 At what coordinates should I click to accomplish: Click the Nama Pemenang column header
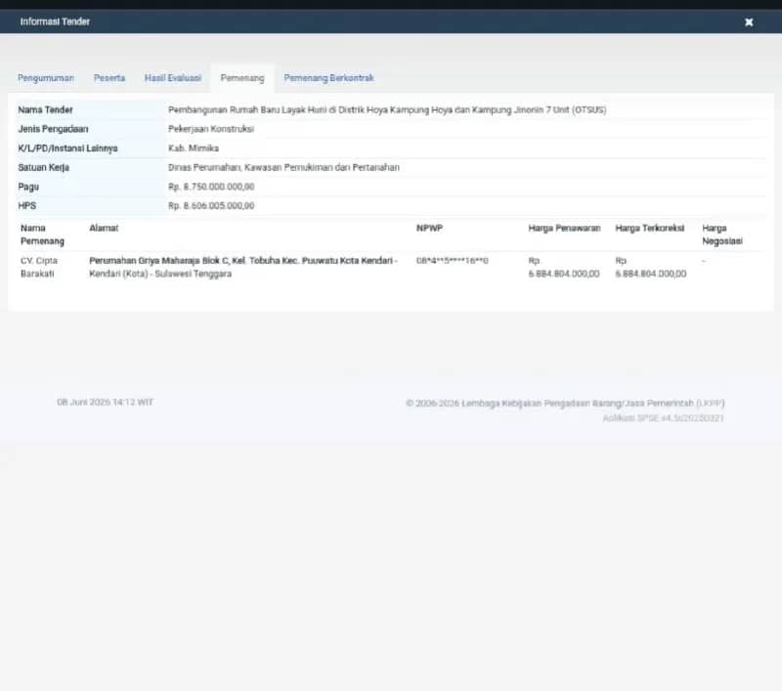42,235
